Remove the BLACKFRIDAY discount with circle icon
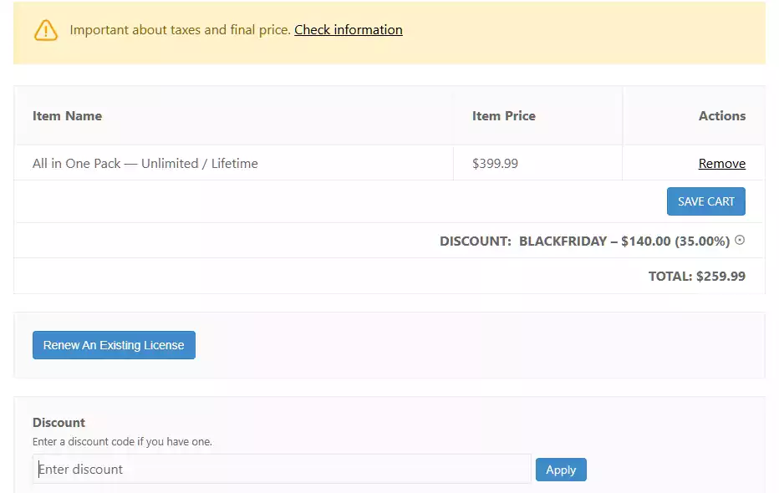Viewport: 779px width, 493px height. click(739, 241)
